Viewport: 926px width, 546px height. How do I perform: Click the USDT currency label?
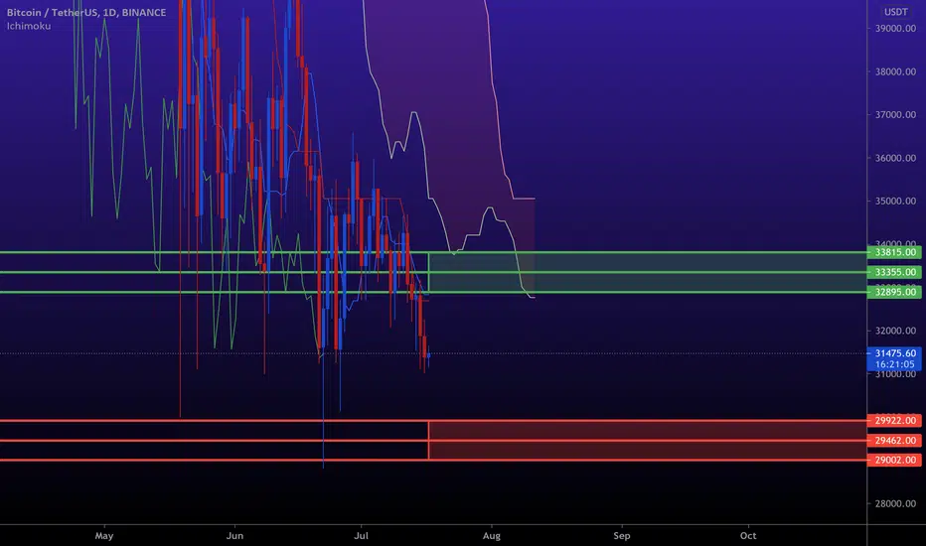(895, 12)
